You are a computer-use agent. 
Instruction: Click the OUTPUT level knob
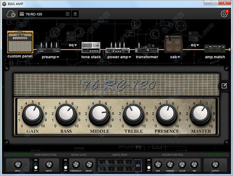[x=215, y=164]
